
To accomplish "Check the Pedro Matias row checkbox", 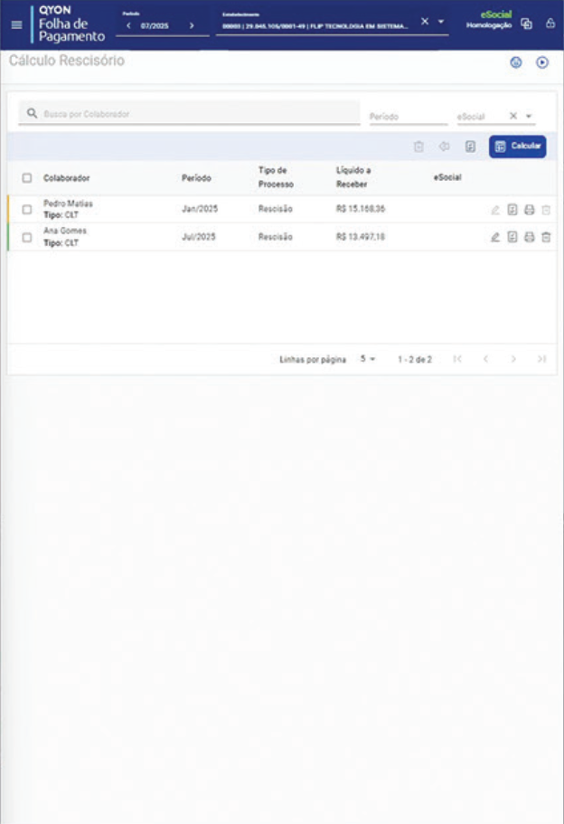I will click(26, 210).
